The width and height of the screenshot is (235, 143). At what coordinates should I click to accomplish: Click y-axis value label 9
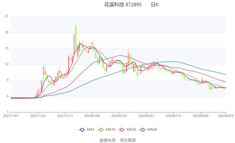point(7,80)
